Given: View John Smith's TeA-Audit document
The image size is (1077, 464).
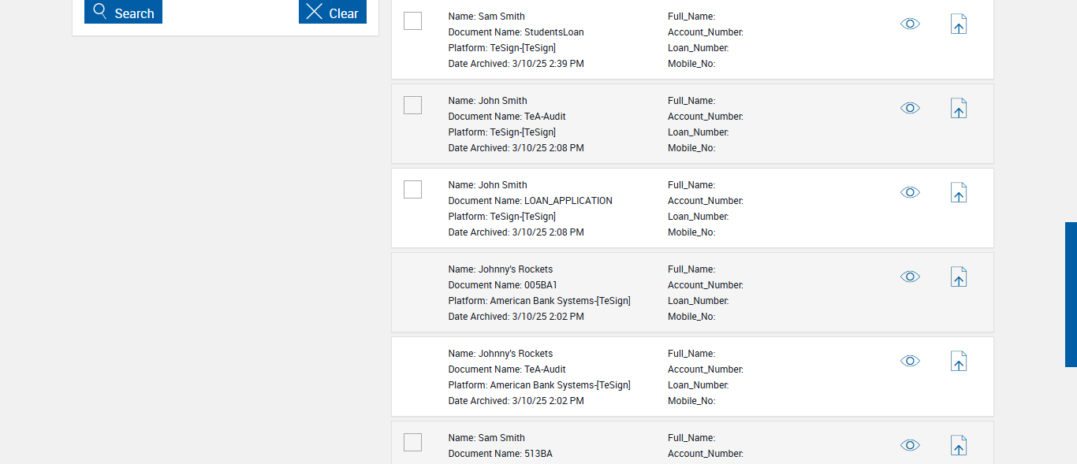Looking at the screenshot, I should [910, 109].
